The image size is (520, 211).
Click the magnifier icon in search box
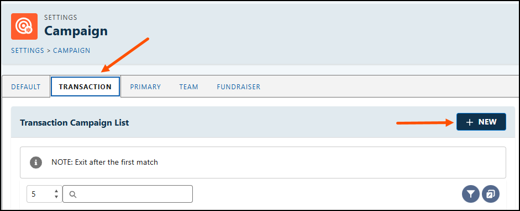(73, 194)
